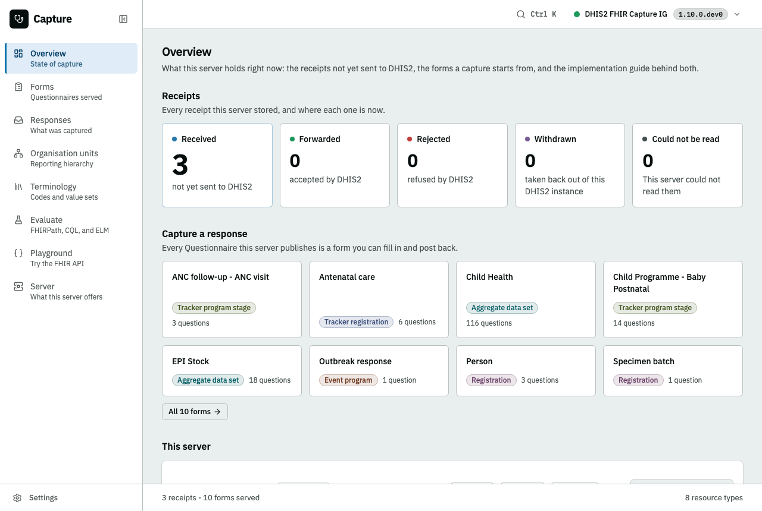Screen dimensions: 762x511
Task: Click the Forms clipboard icon
Action: [18, 87]
